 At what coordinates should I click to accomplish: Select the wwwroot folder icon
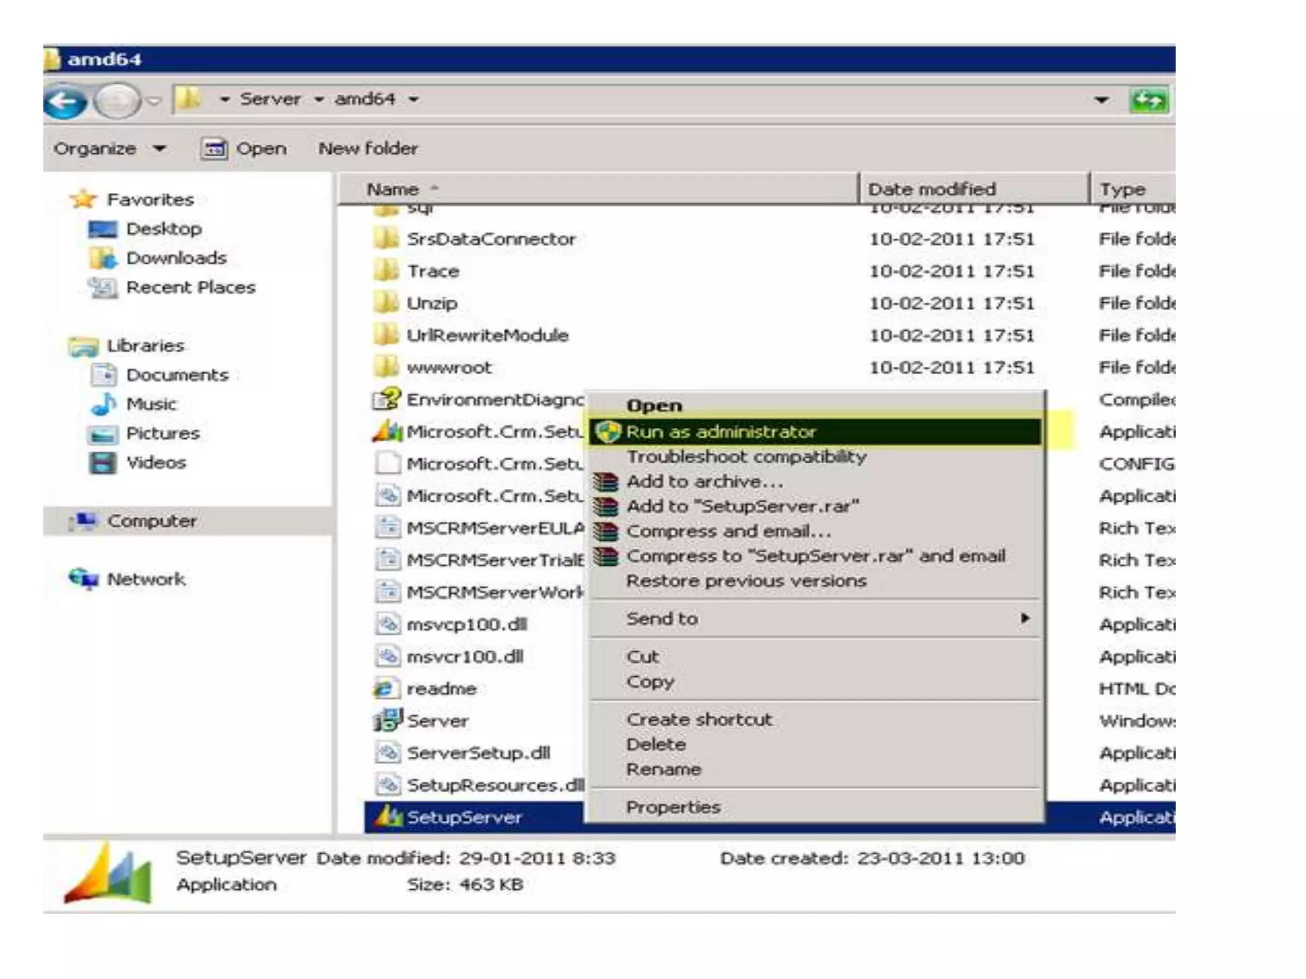386,367
